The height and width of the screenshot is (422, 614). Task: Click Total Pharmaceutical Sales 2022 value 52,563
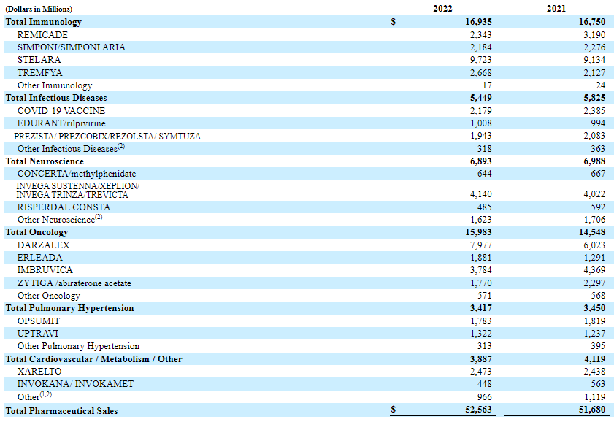(478, 410)
